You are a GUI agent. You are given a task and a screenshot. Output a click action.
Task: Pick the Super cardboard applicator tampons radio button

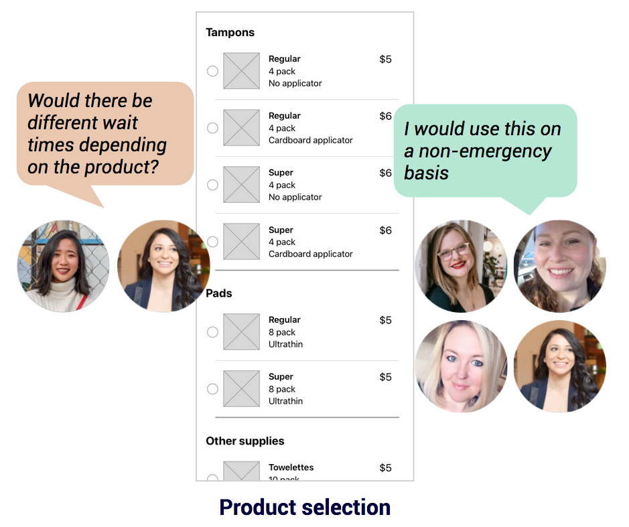pos(212,242)
